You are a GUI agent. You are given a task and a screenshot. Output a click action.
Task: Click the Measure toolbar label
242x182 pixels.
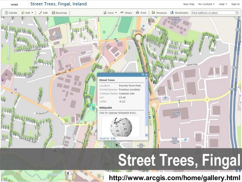coord(162,13)
